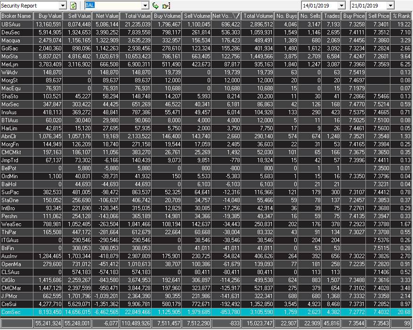Click total buy value 55,241,924 in footer
413x330 pixels.
coord(49,323)
